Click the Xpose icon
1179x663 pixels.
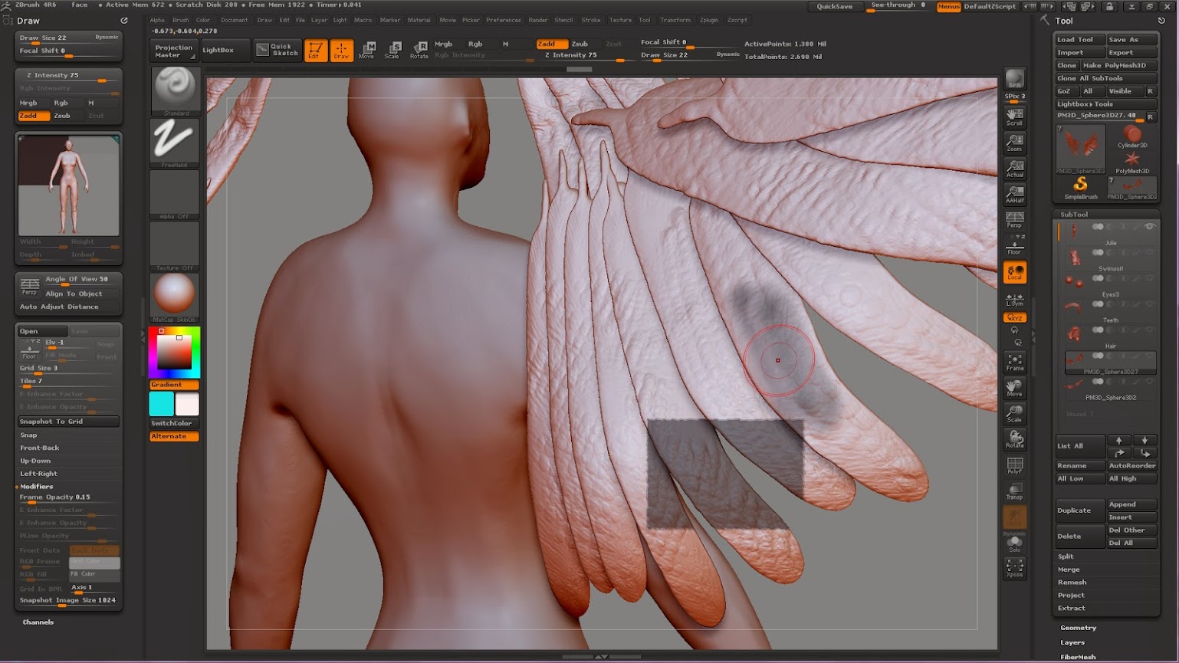1015,568
